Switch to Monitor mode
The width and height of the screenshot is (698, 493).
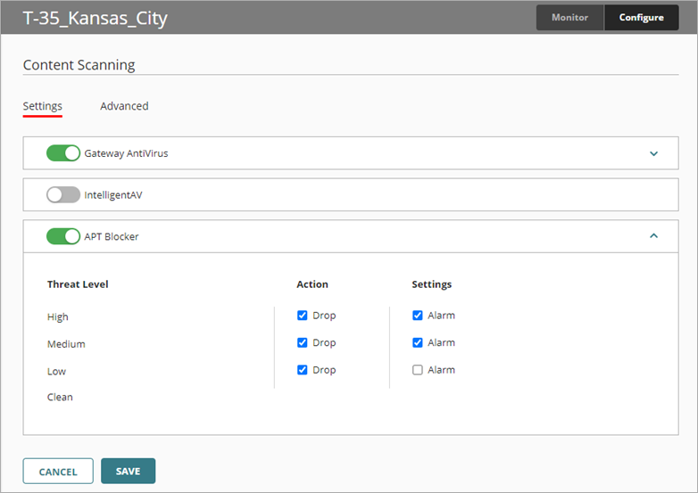coord(569,18)
